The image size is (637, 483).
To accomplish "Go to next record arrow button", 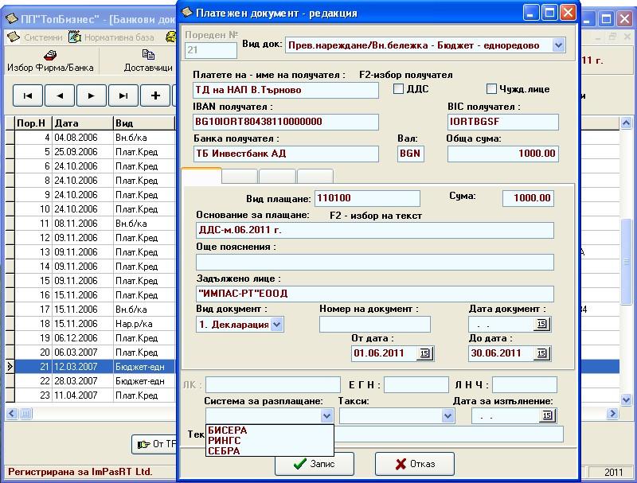I will coord(92,95).
